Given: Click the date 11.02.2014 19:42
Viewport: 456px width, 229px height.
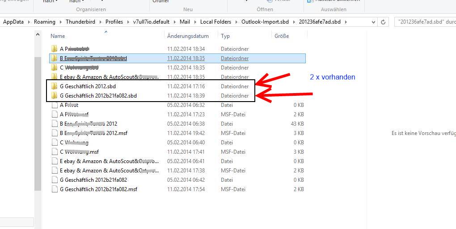Looking at the screenshot, I should coord(186,133).
